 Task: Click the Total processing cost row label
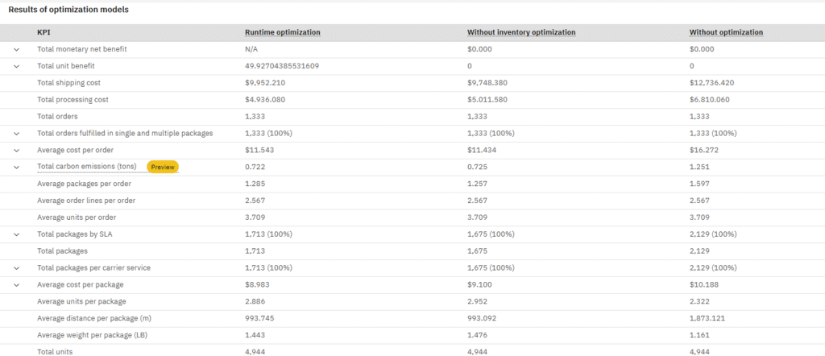point(73,100)
